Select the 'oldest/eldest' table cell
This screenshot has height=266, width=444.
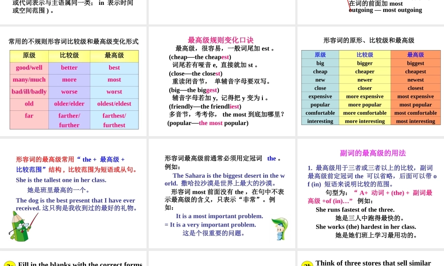(115, 104)
